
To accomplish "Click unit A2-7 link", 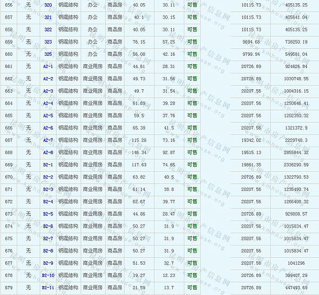I will [48, 140].
